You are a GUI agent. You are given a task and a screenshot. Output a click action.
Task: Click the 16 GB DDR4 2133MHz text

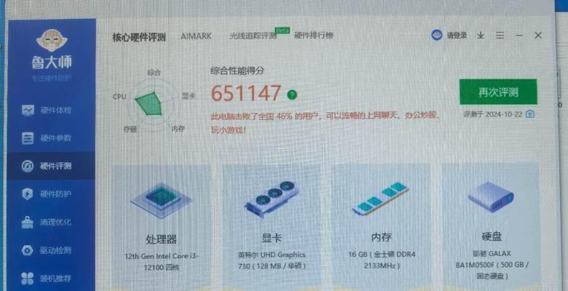381,260
